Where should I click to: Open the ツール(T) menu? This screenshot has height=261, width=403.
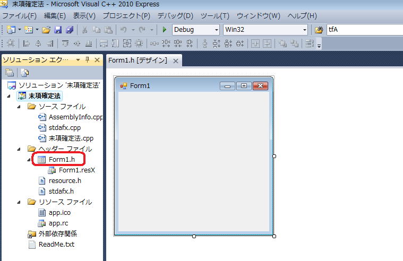tap(215, 16)
